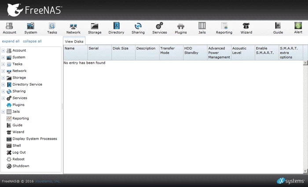Select Account label in sidebar tree

[19, 50]
